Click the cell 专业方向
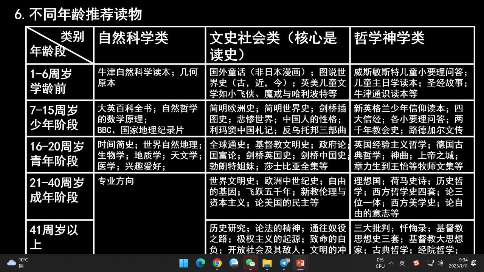Image resolution: width=484 pixels, height=272 pixels. pyautogui.click(x=149, y=213)
